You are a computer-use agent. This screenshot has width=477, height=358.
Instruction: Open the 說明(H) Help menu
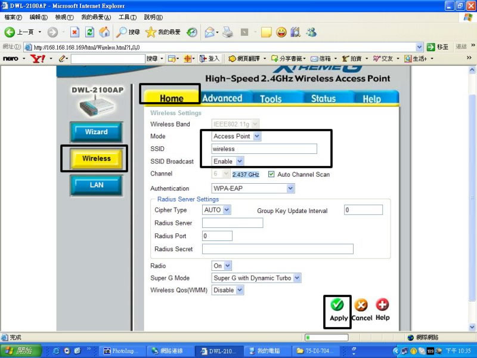pyautogui.click(x=153, y=17)
